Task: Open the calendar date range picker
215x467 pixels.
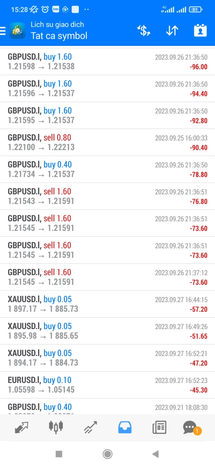Action: pos(200,31)
